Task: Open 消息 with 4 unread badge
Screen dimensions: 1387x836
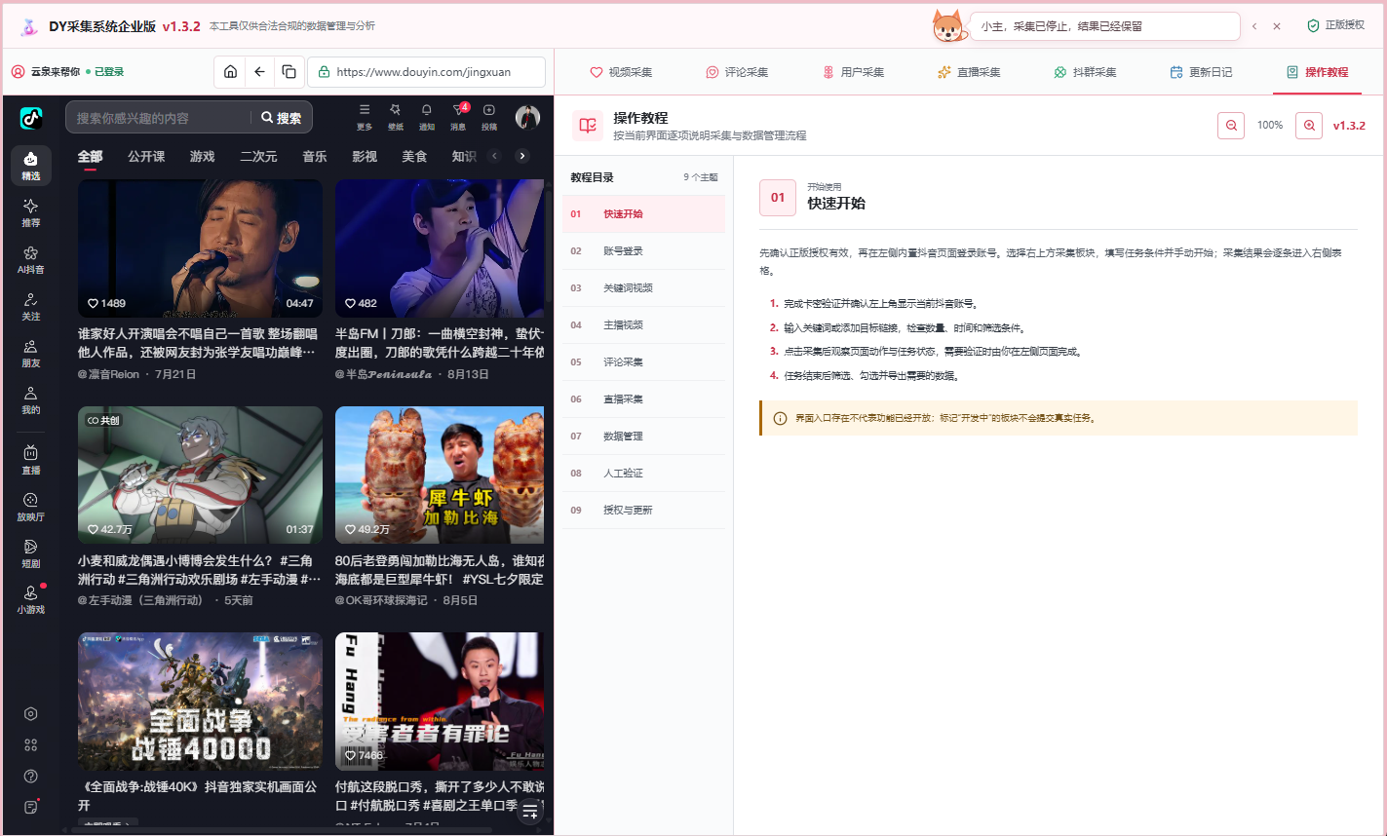Action: tap(458, 117)
